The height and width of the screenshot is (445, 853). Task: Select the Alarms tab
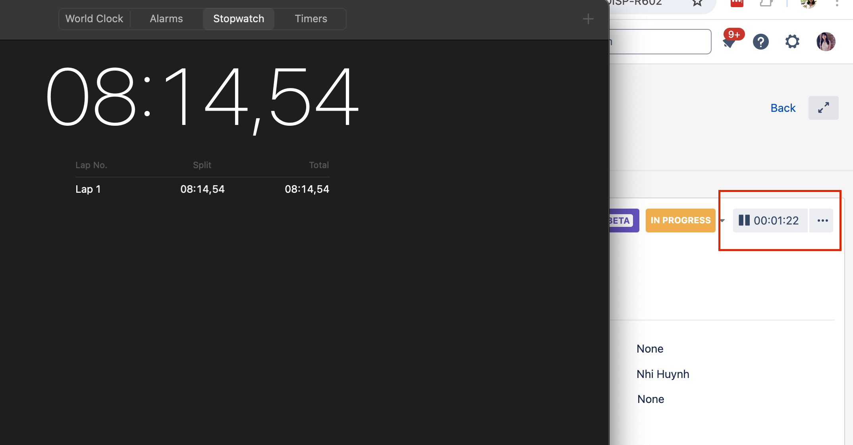pos(166,19)
